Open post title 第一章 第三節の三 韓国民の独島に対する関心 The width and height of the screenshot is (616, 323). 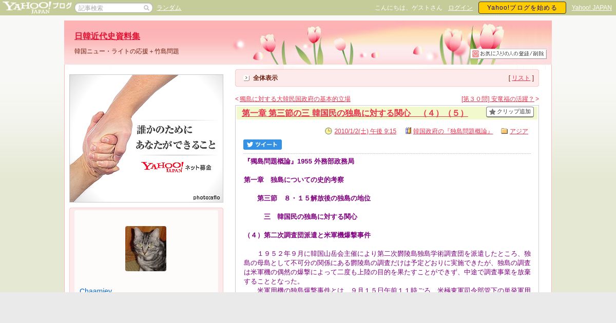(x=355, y=113)
